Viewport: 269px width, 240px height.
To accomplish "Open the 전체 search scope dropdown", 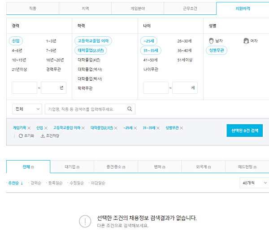I will click(x=27, y=109).
